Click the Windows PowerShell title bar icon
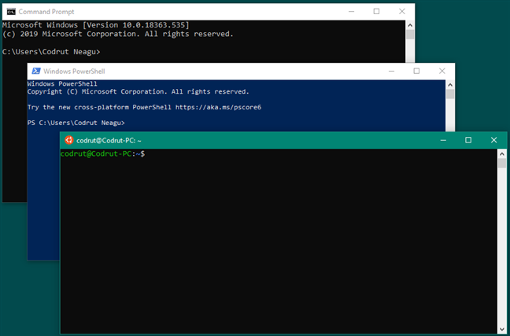This screenshot has height=336, width=510. tap(35, 71)
